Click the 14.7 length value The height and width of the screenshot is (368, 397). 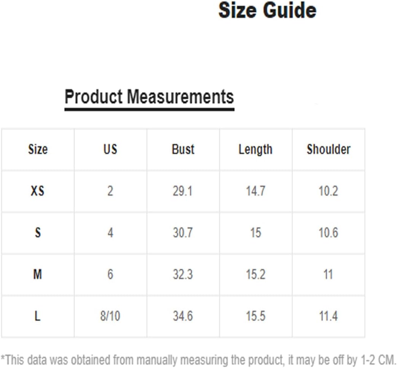pyautogui.click(x=256, y=191)
